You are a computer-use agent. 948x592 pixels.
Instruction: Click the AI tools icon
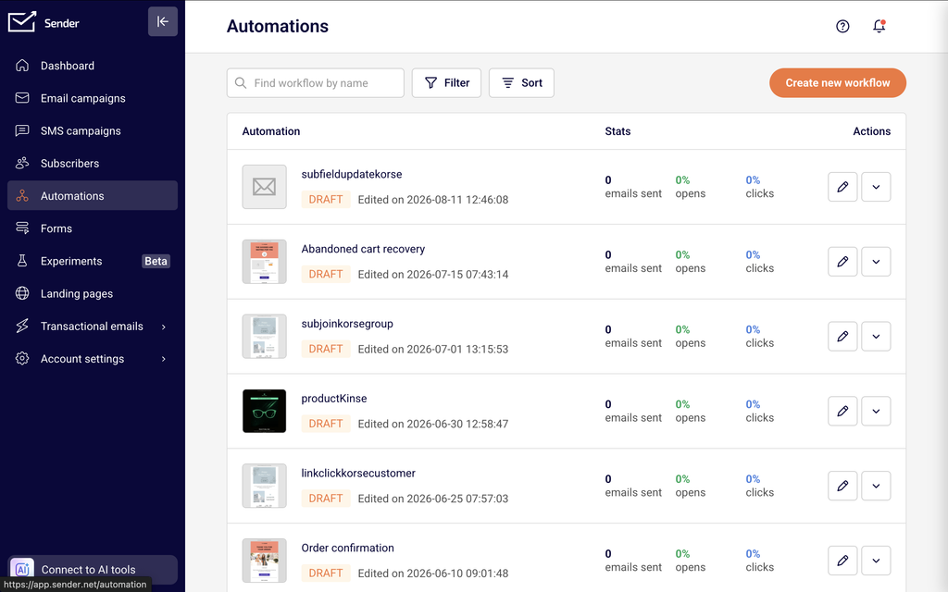(22, 569)
